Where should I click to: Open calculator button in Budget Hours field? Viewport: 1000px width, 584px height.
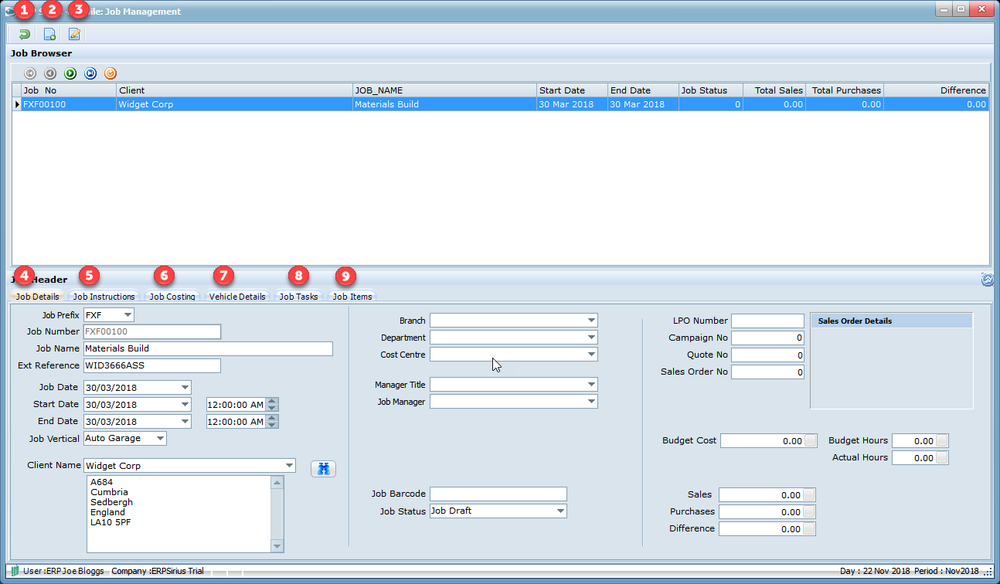click(943, 441)
